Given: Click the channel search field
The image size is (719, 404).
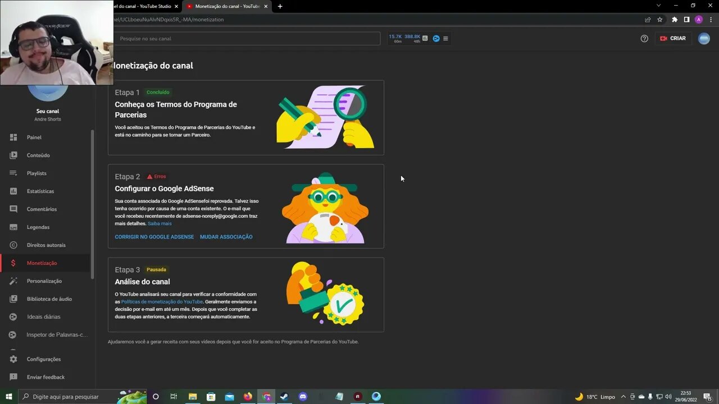Looking at the screenshot, I should pos(247,39).
